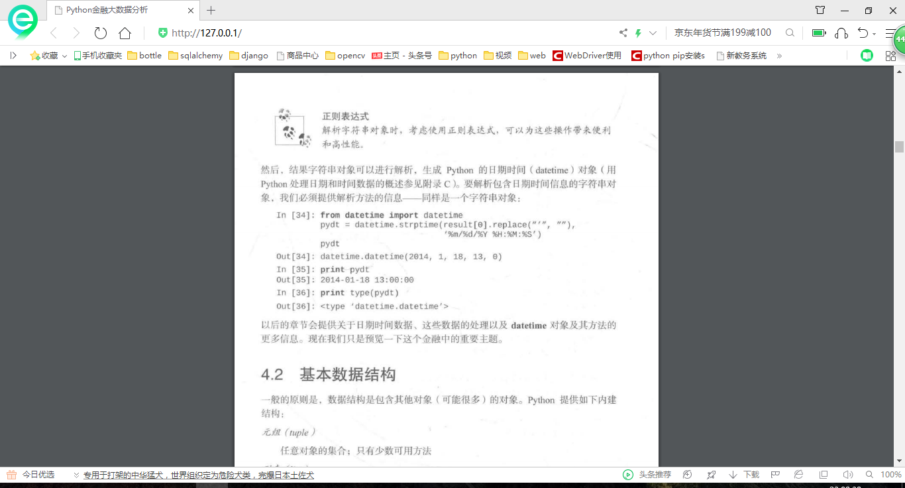Click the vertical page scrollbar thumb
This screenshot has width=905, height=488.
click(899, 147)
